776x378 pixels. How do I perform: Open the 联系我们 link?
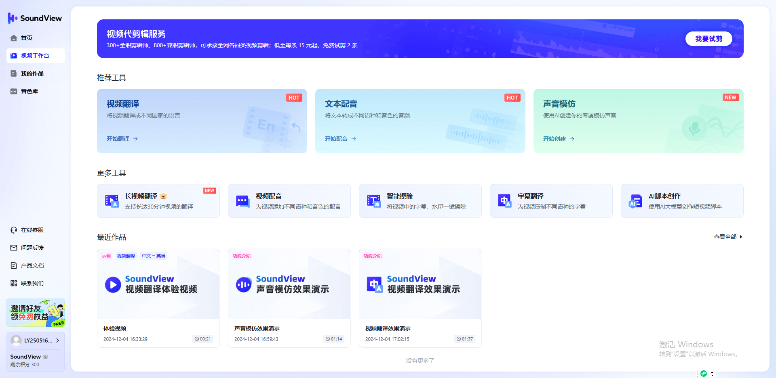[x=32, y=283]
